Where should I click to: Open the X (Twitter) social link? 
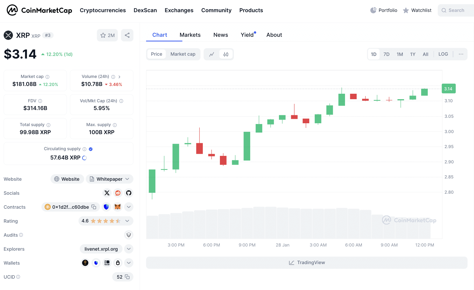pyautogui.click(x=107, y=193)
